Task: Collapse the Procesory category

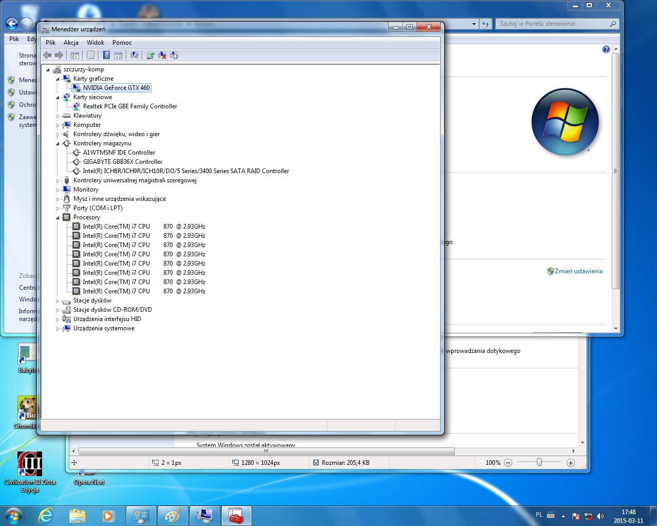Action: pyautogui.click(x=57, y=217)
